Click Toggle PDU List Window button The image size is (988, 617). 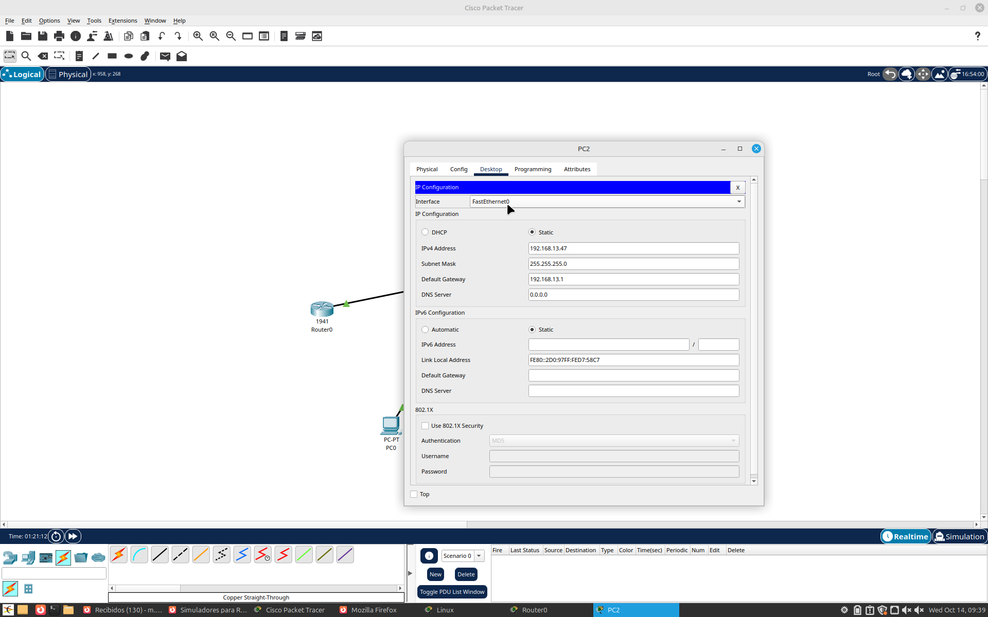[x=452, y=592]
